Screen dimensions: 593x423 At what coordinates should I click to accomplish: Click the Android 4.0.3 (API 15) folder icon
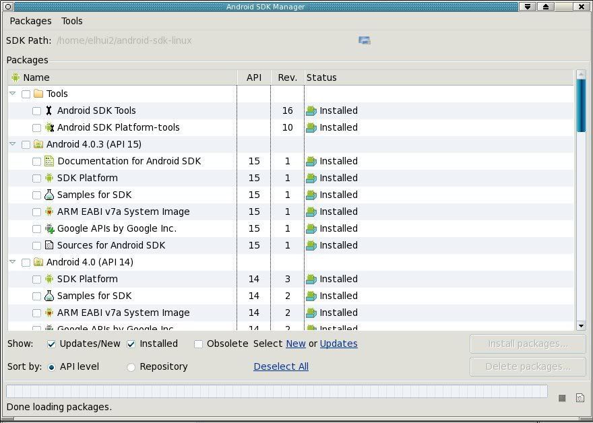(x=38, y=144)
